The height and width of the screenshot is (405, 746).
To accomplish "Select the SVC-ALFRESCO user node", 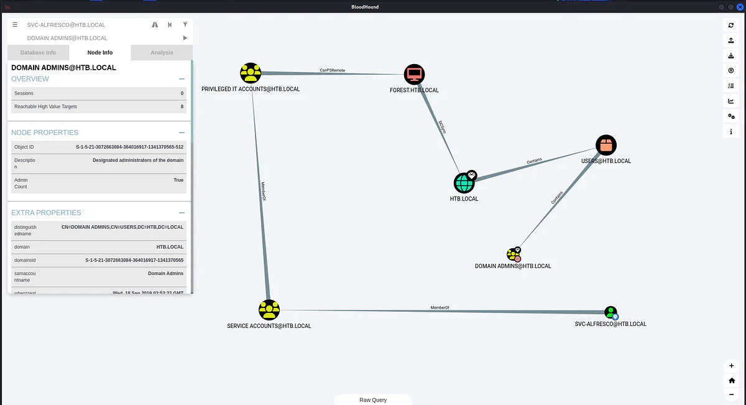I will (611, 312).
